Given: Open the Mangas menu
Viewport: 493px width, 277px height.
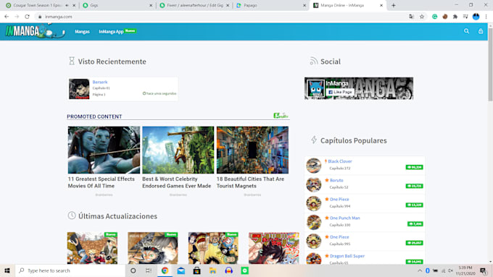Looking at the screenshot, I should (82, 32).
